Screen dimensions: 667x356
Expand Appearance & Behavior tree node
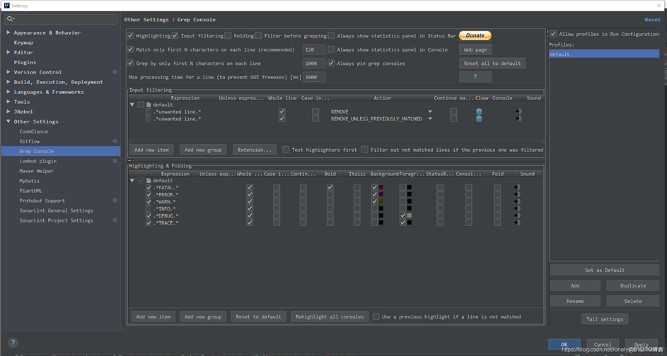pos(8,32)
